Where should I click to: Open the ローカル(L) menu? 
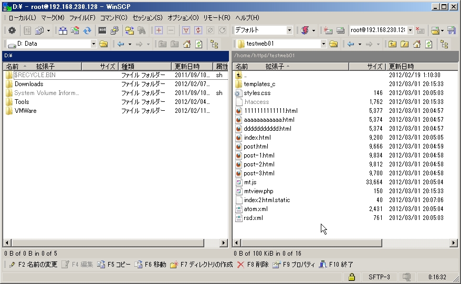23,18
